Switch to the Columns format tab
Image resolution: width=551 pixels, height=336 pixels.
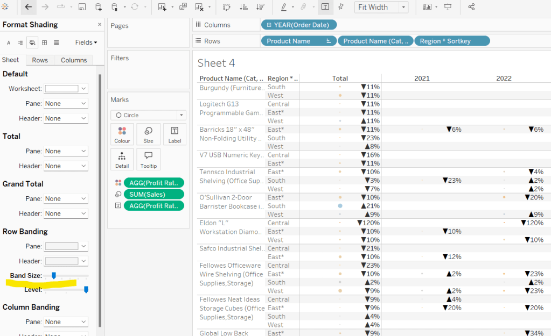coord(74,60)
